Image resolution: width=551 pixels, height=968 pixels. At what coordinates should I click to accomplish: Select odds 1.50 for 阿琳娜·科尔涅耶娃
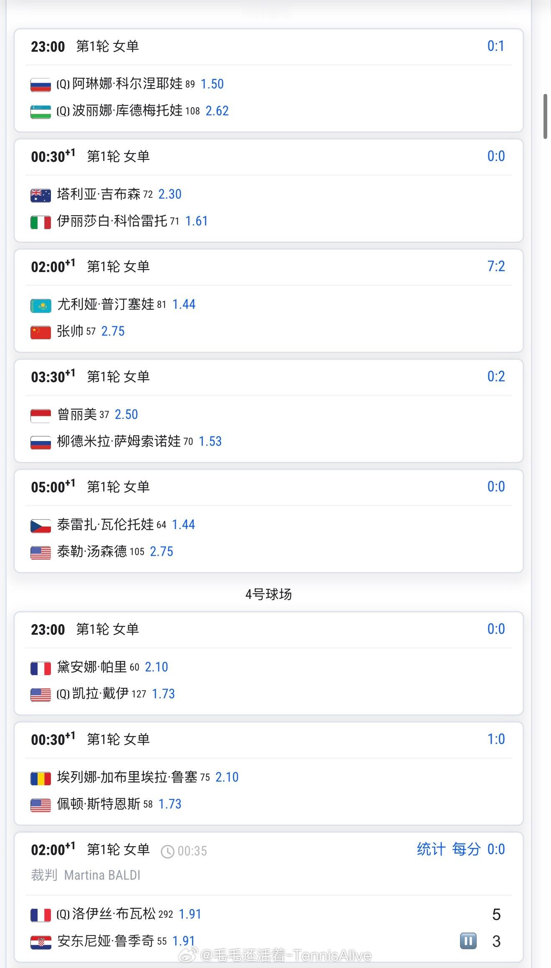click(x=212, y=84)
